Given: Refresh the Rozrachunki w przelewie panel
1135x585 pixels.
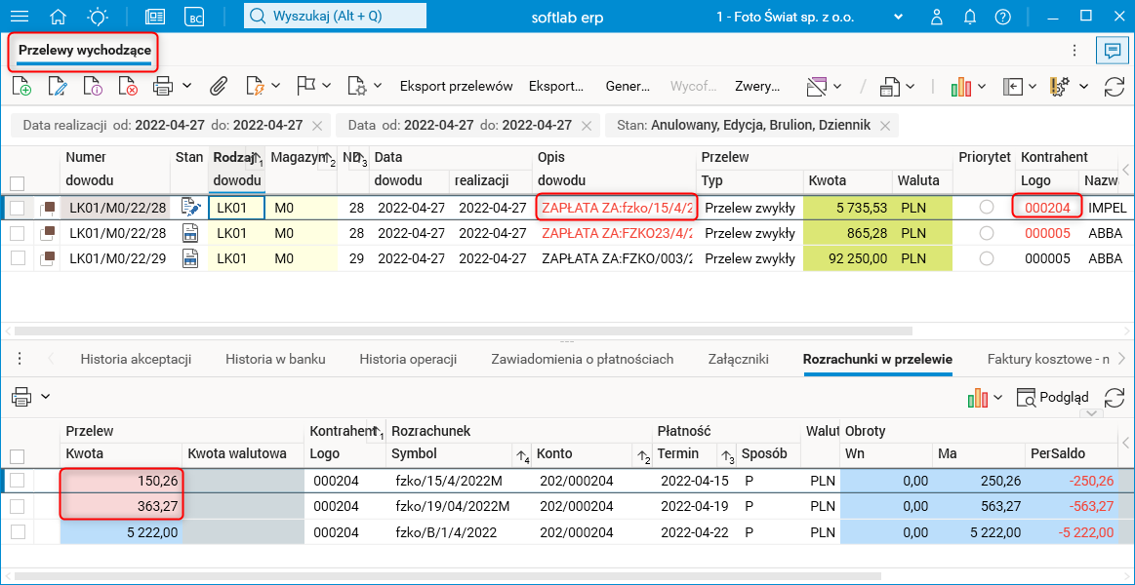Looking at the screenshot, I should click(1114, 396).
